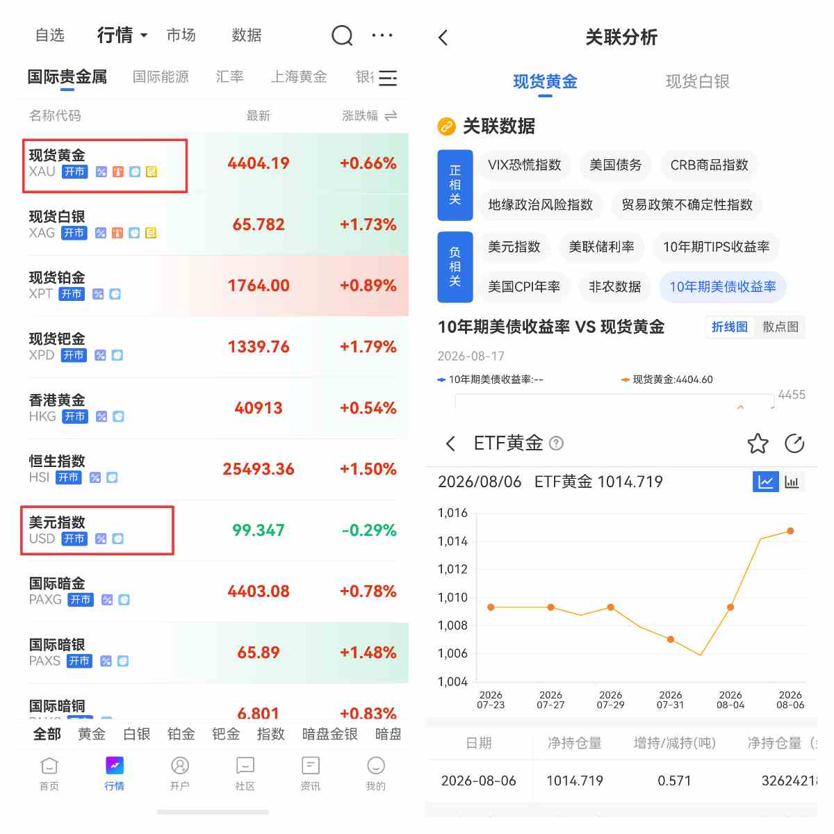Viewport: 834px width, 834px height.
Task: Tap the 现货铂金 blue pie badge icon
Action: point(115,294)
